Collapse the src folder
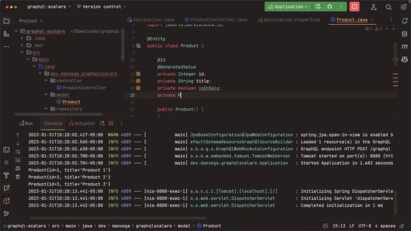Screen dimensions: 411x231 coord(22,53)
